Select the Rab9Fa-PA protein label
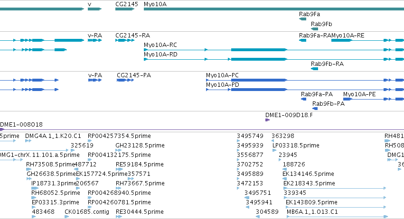404x219 pixels. tap(317, 94)
